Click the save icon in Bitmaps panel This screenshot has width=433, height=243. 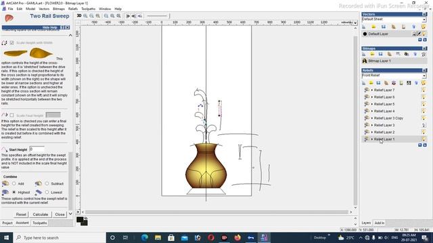(x=381, y=54)
